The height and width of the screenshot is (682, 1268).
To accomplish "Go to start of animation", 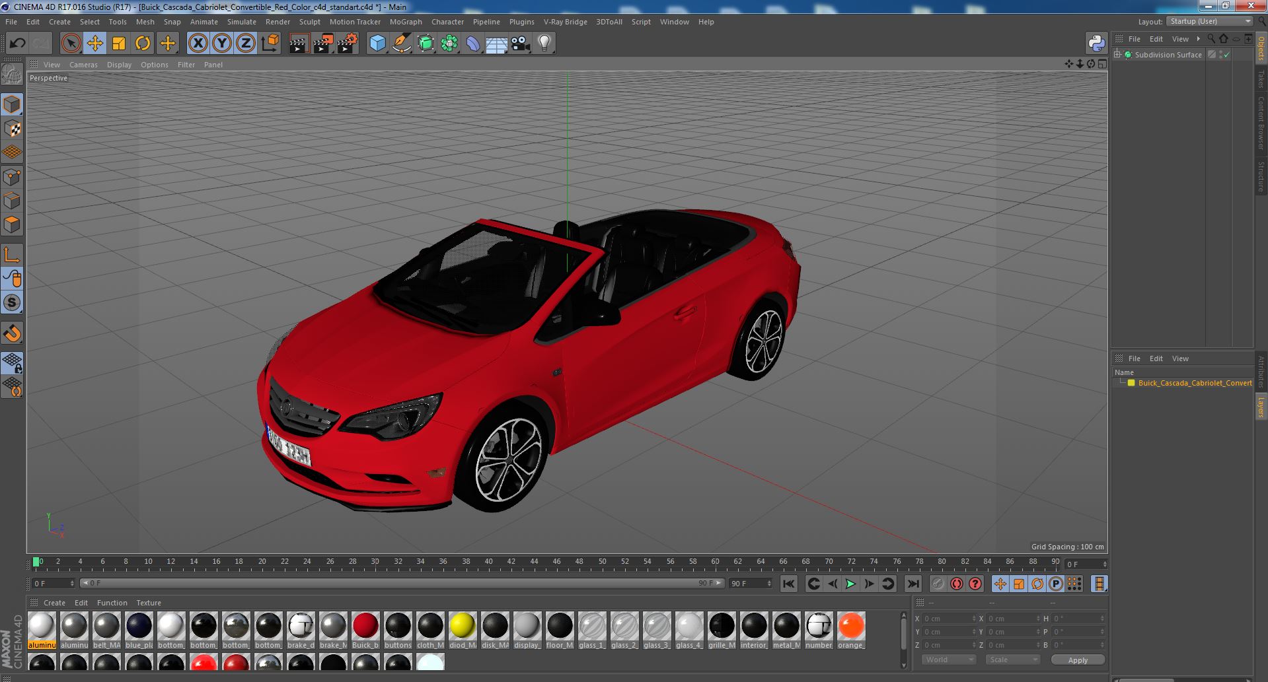I will click(788, 584).
